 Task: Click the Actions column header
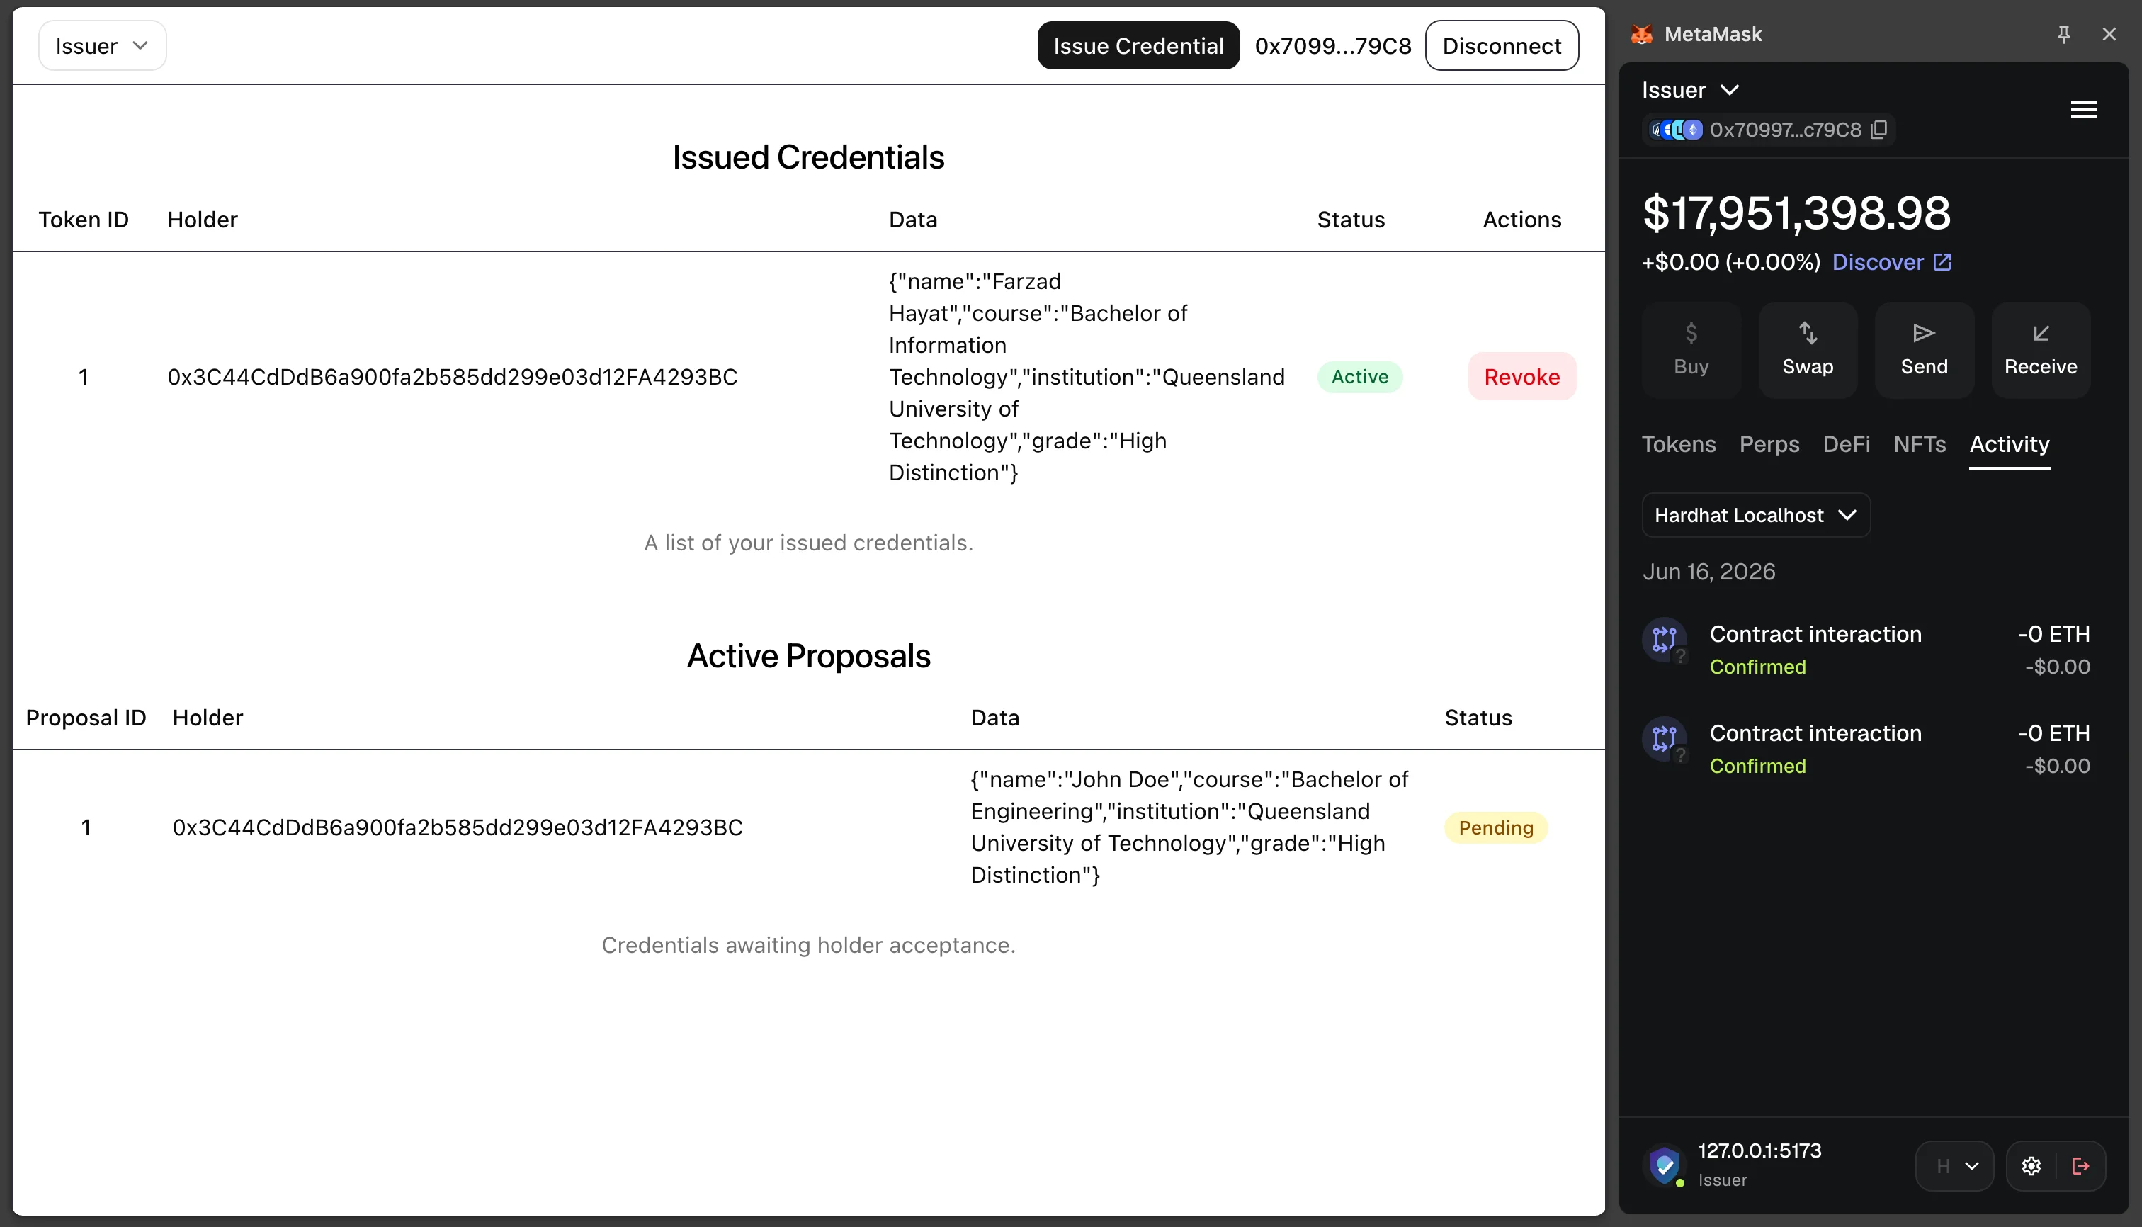[1521, 220]
